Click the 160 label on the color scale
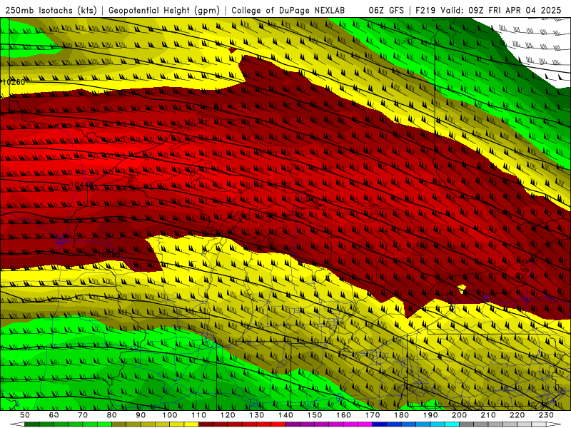Image resolution: width=571 pixels, height=428 pixels. tap(343, 415)
